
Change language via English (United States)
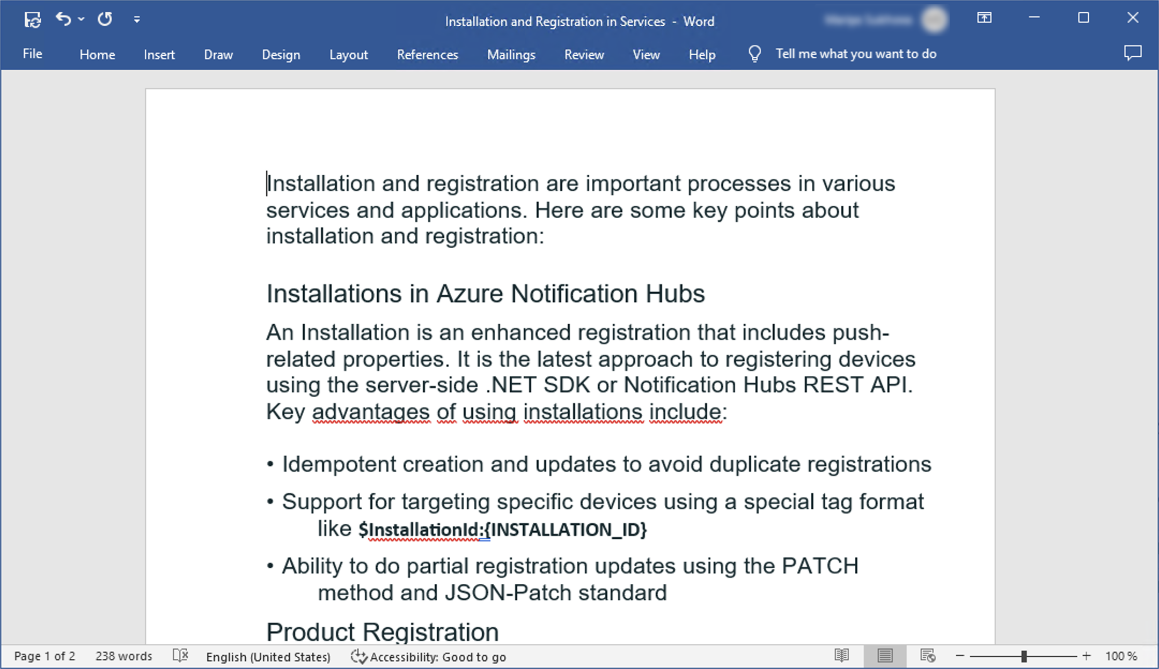[268, 657]
